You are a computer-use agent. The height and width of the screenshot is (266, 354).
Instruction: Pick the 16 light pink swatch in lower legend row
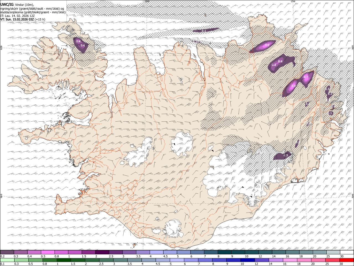[290, 260]
